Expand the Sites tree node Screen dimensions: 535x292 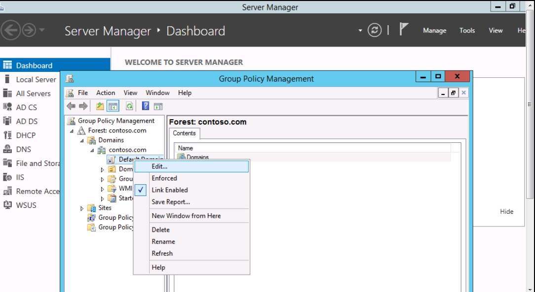coord(82,208)
